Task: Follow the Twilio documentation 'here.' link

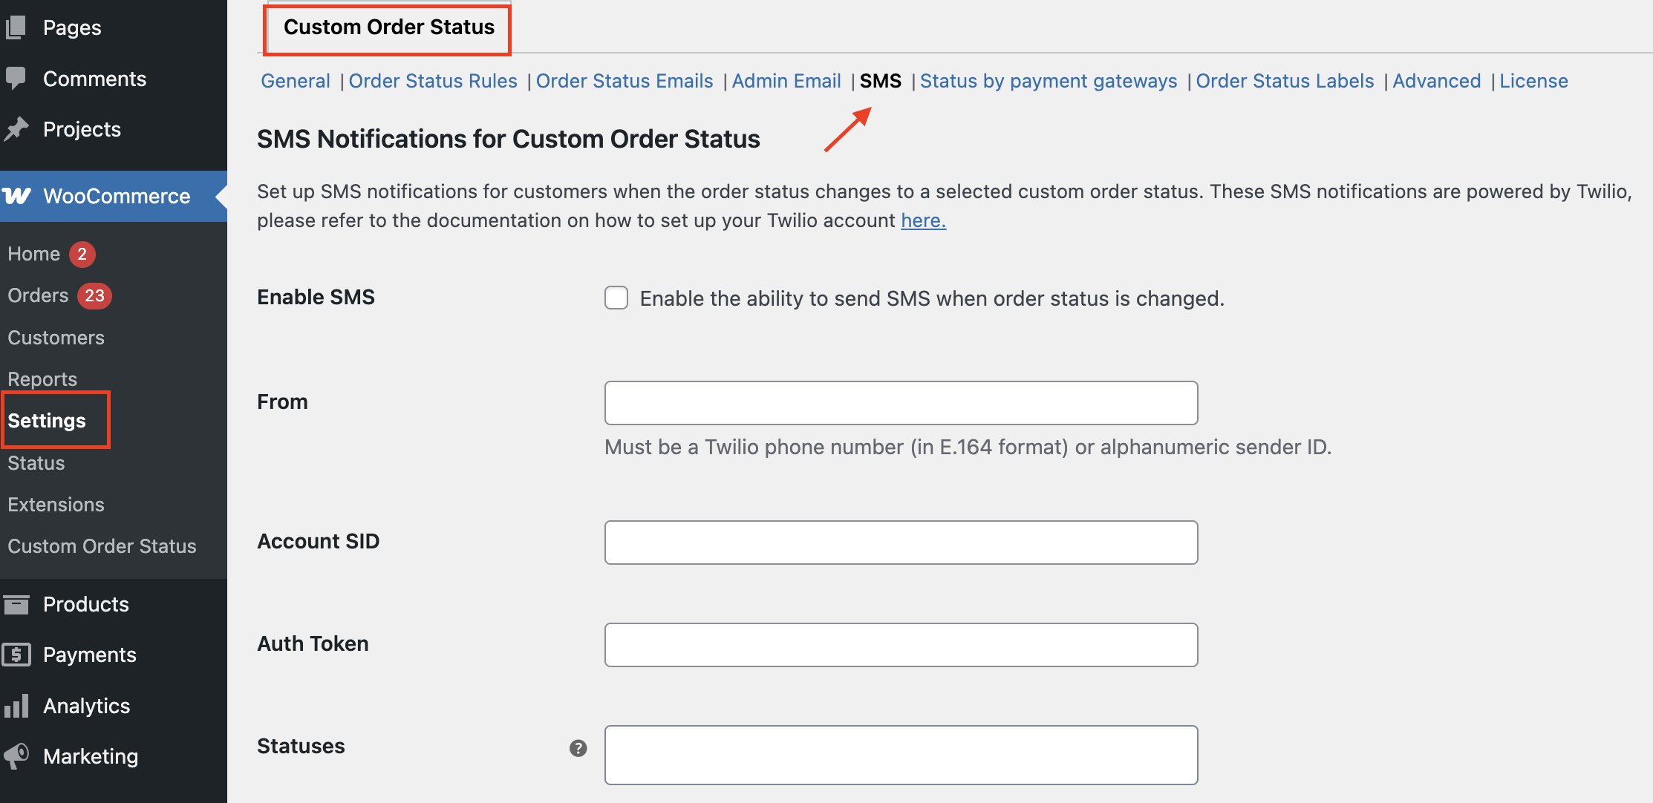Action: coord(923,220)
